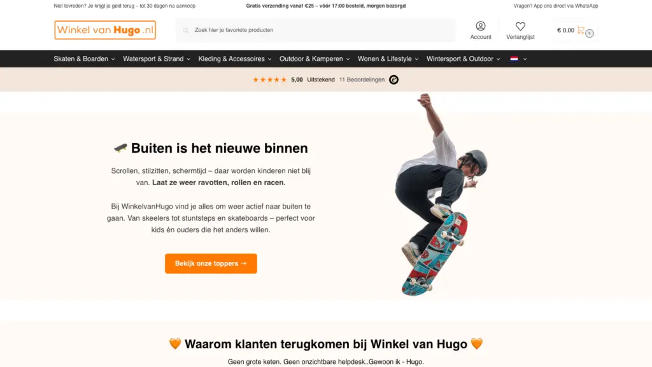Open the Verlanglijst heart icon

[520, 26]
